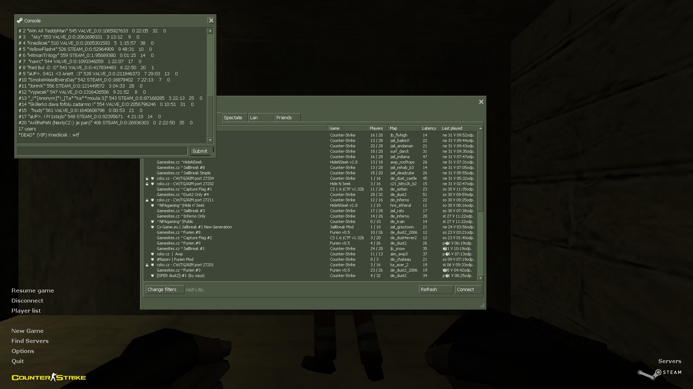Screen dimensions: 693x389
Task: Click VAC shield icon beside ^NPAgaming^|Hide n' Seek
Action: tap(152, 206)
